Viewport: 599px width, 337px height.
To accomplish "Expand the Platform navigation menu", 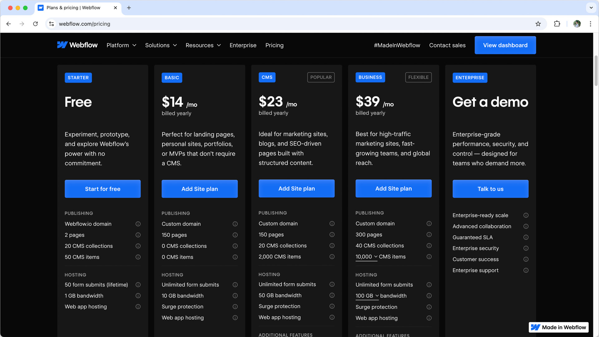I will [121, 45].
